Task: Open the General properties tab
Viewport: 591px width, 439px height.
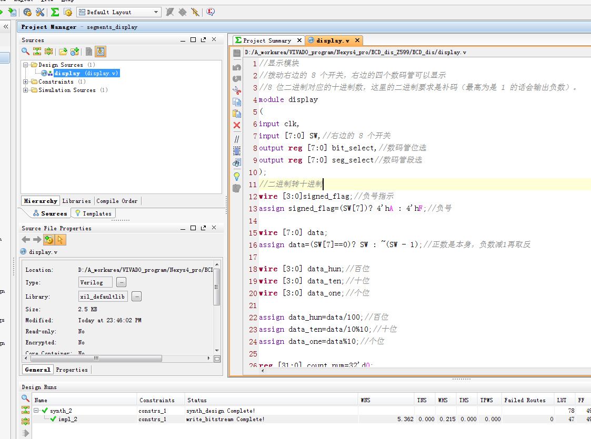Action: point(37,370)
